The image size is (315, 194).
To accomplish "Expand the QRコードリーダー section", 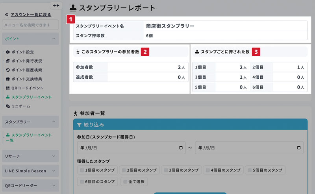I will click(53, 185).
